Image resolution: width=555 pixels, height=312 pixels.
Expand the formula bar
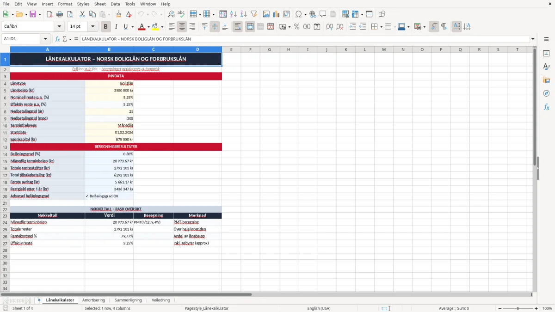(x=533, y=39)
